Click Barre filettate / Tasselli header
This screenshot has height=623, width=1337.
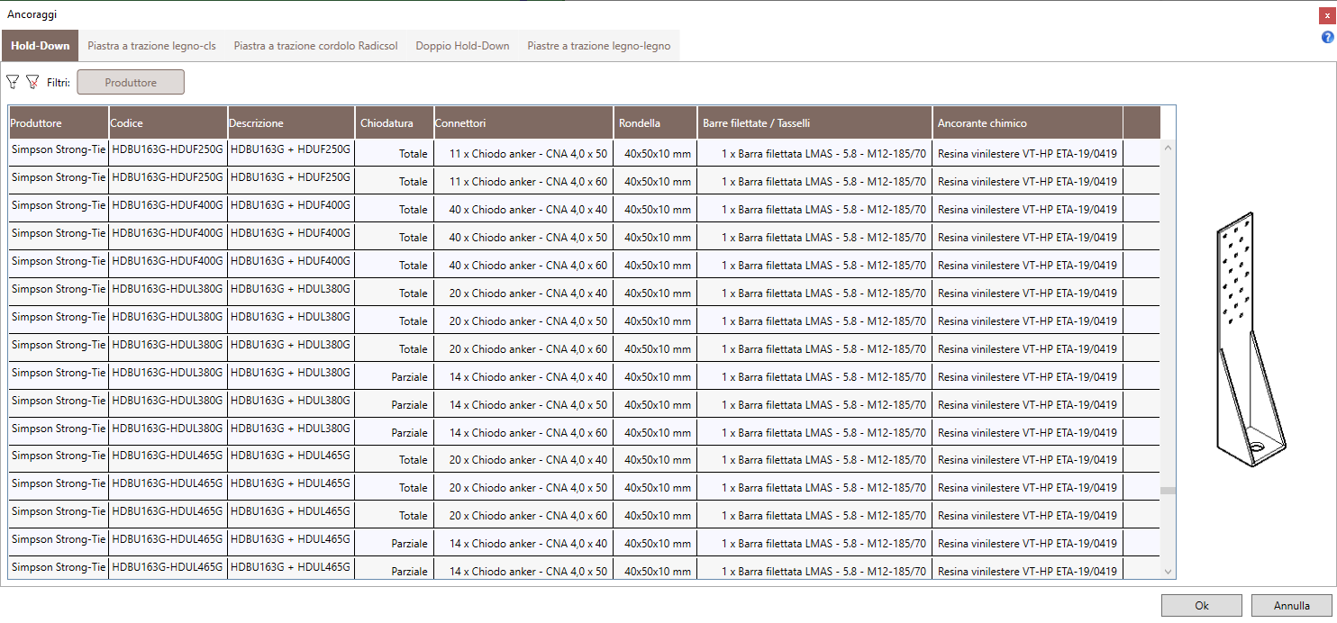coord(814,122)
